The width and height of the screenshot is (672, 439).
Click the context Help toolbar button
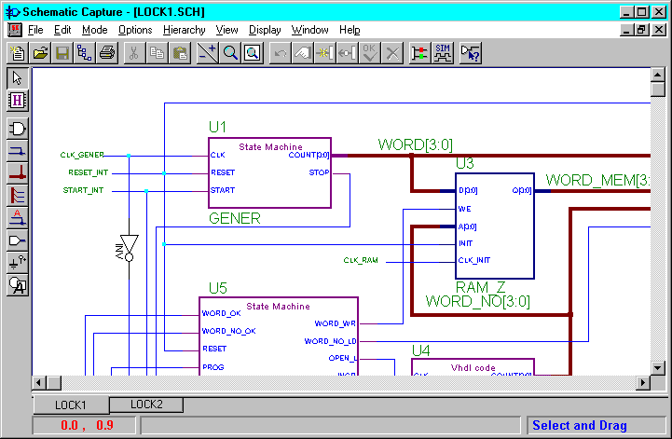click(471, 52)
